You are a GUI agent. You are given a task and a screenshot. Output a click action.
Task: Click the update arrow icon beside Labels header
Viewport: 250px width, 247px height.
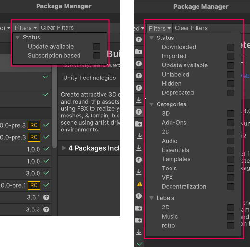[x=139, y=196]
